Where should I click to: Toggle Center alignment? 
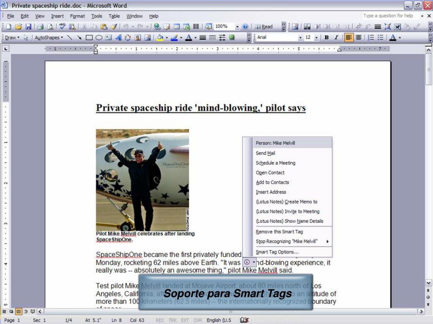[359, 38]
